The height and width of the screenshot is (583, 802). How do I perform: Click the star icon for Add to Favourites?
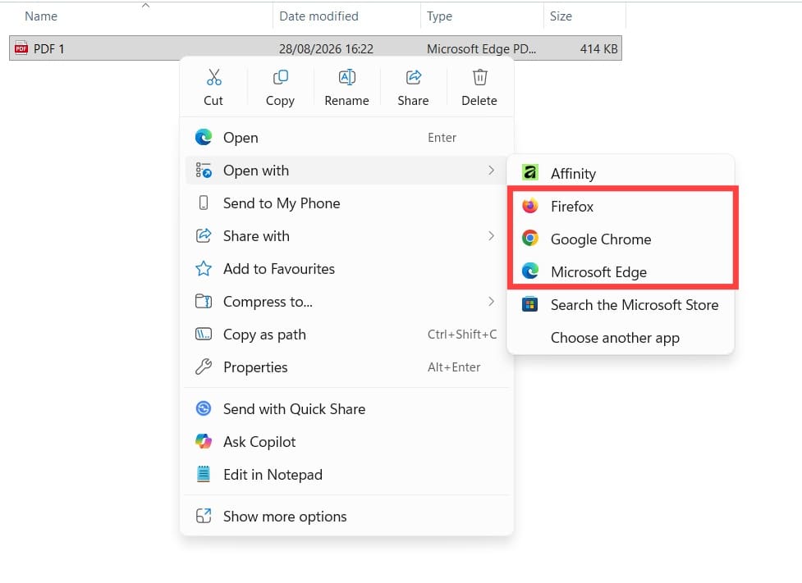[x=204, y=268]
